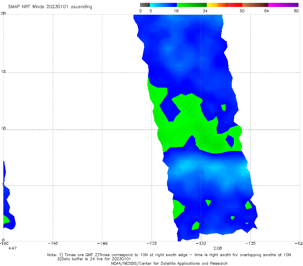
Task: Click the longitude label '-140'
Action: coord(102,243)
